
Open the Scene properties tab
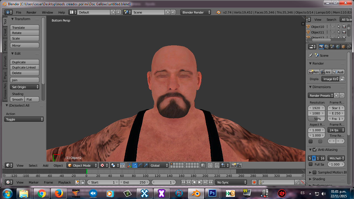(332, 47)
